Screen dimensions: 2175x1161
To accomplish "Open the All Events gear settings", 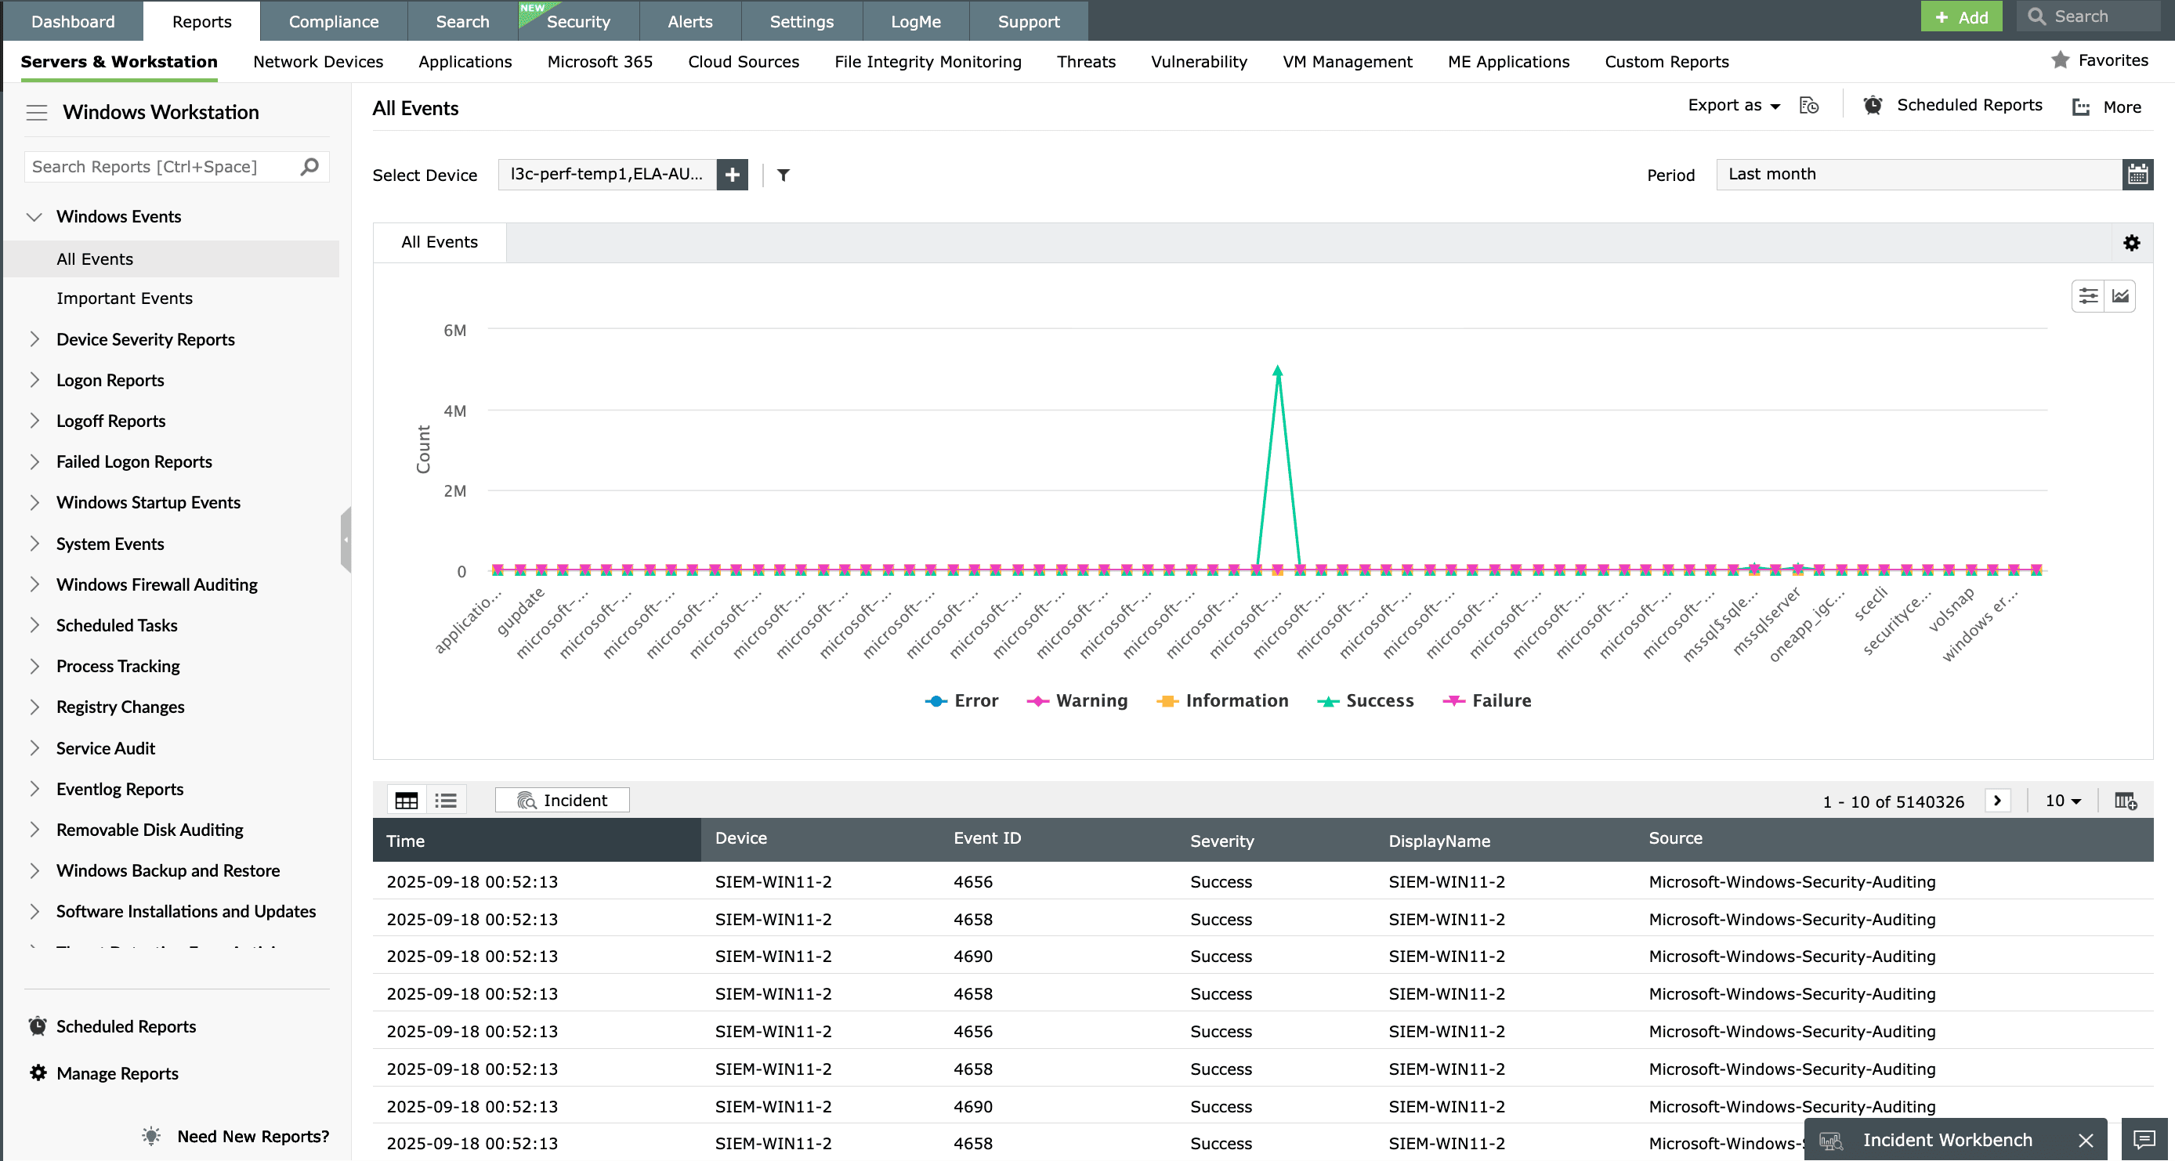I will coord(2131,243).
